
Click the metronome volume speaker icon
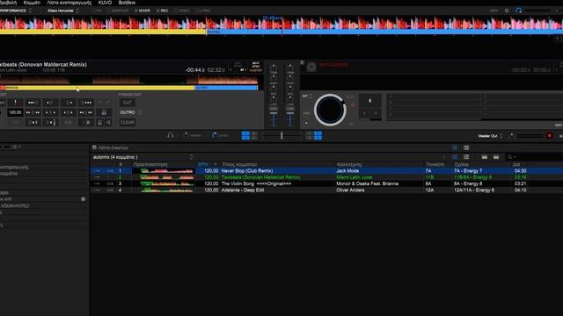click(x=108, y=123)
